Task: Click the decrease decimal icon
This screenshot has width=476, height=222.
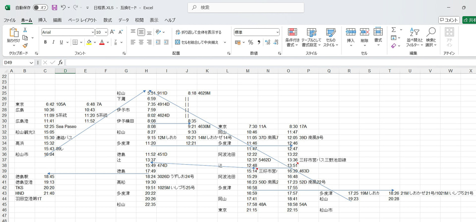Action: click(276, 42)
